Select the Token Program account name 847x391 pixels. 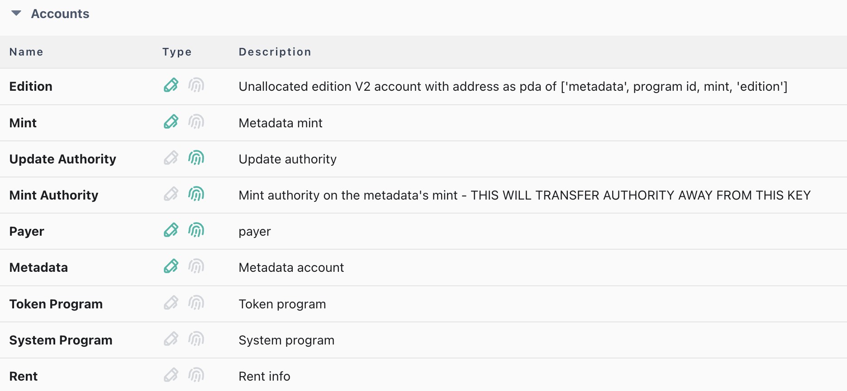click(56, 304)
